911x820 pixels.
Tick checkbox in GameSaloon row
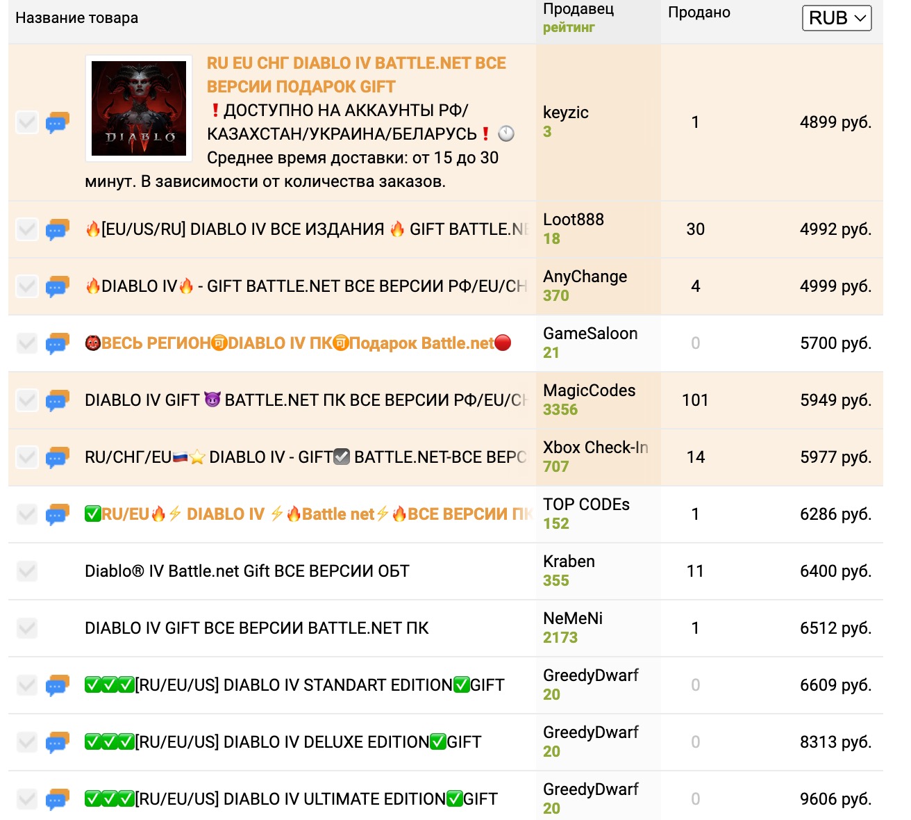(x=27, y=343)
